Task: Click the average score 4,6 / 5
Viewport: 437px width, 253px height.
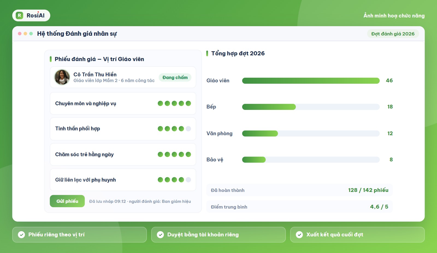Action: click(x=379, y=207)
